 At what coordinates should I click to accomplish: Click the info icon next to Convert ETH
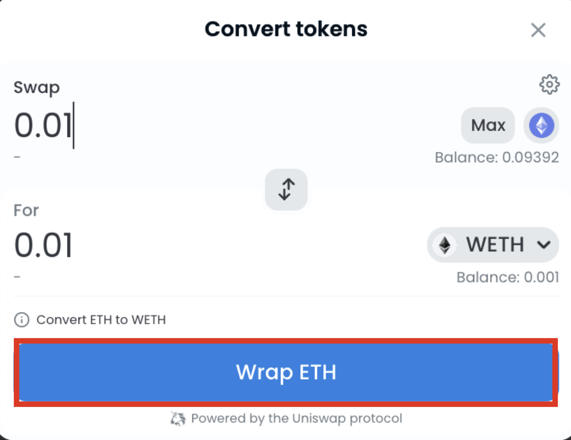point(21,320)
